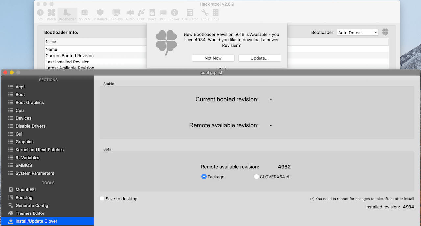Click the Beta remote revision value 4982

pyautogui.click(x=284, y=167)
